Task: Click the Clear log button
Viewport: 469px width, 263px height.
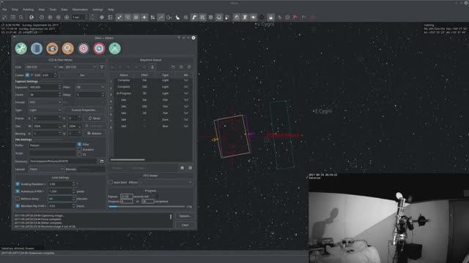Action: (185, 225)
